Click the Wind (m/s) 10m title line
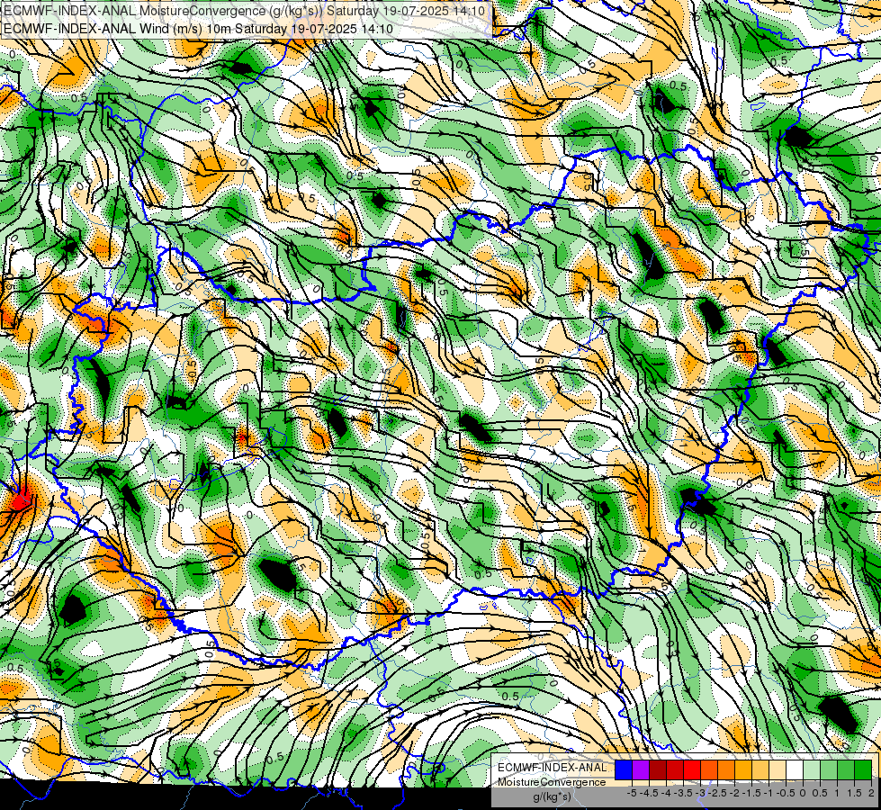 tap(198, 29)
